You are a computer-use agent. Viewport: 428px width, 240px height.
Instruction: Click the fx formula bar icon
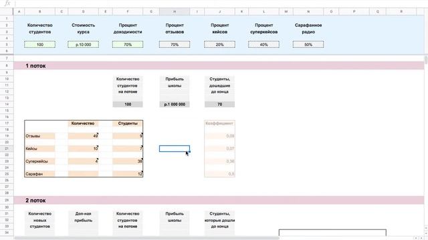[x=7, y=3]
